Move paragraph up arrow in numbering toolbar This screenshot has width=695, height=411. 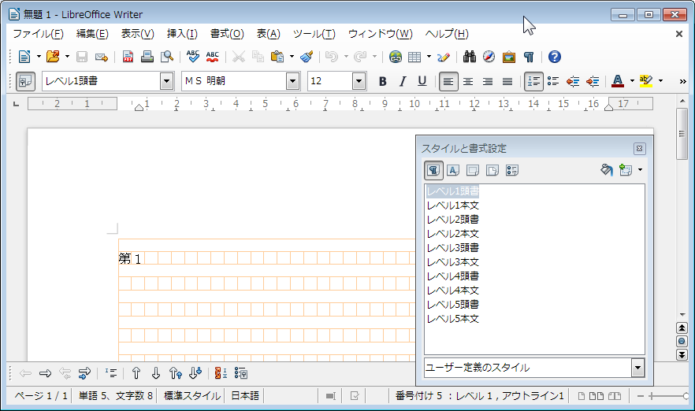pyautogui.click(x=136, y=373)
